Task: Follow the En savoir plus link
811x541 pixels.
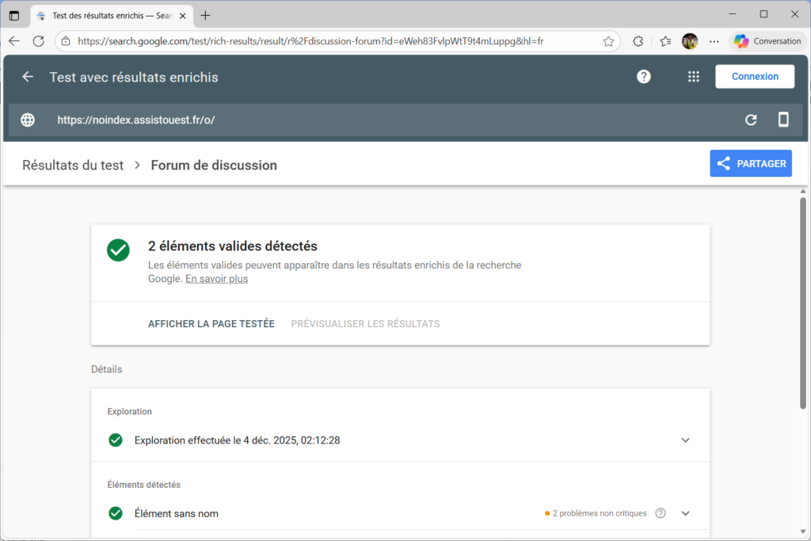Action: point(216,279)
